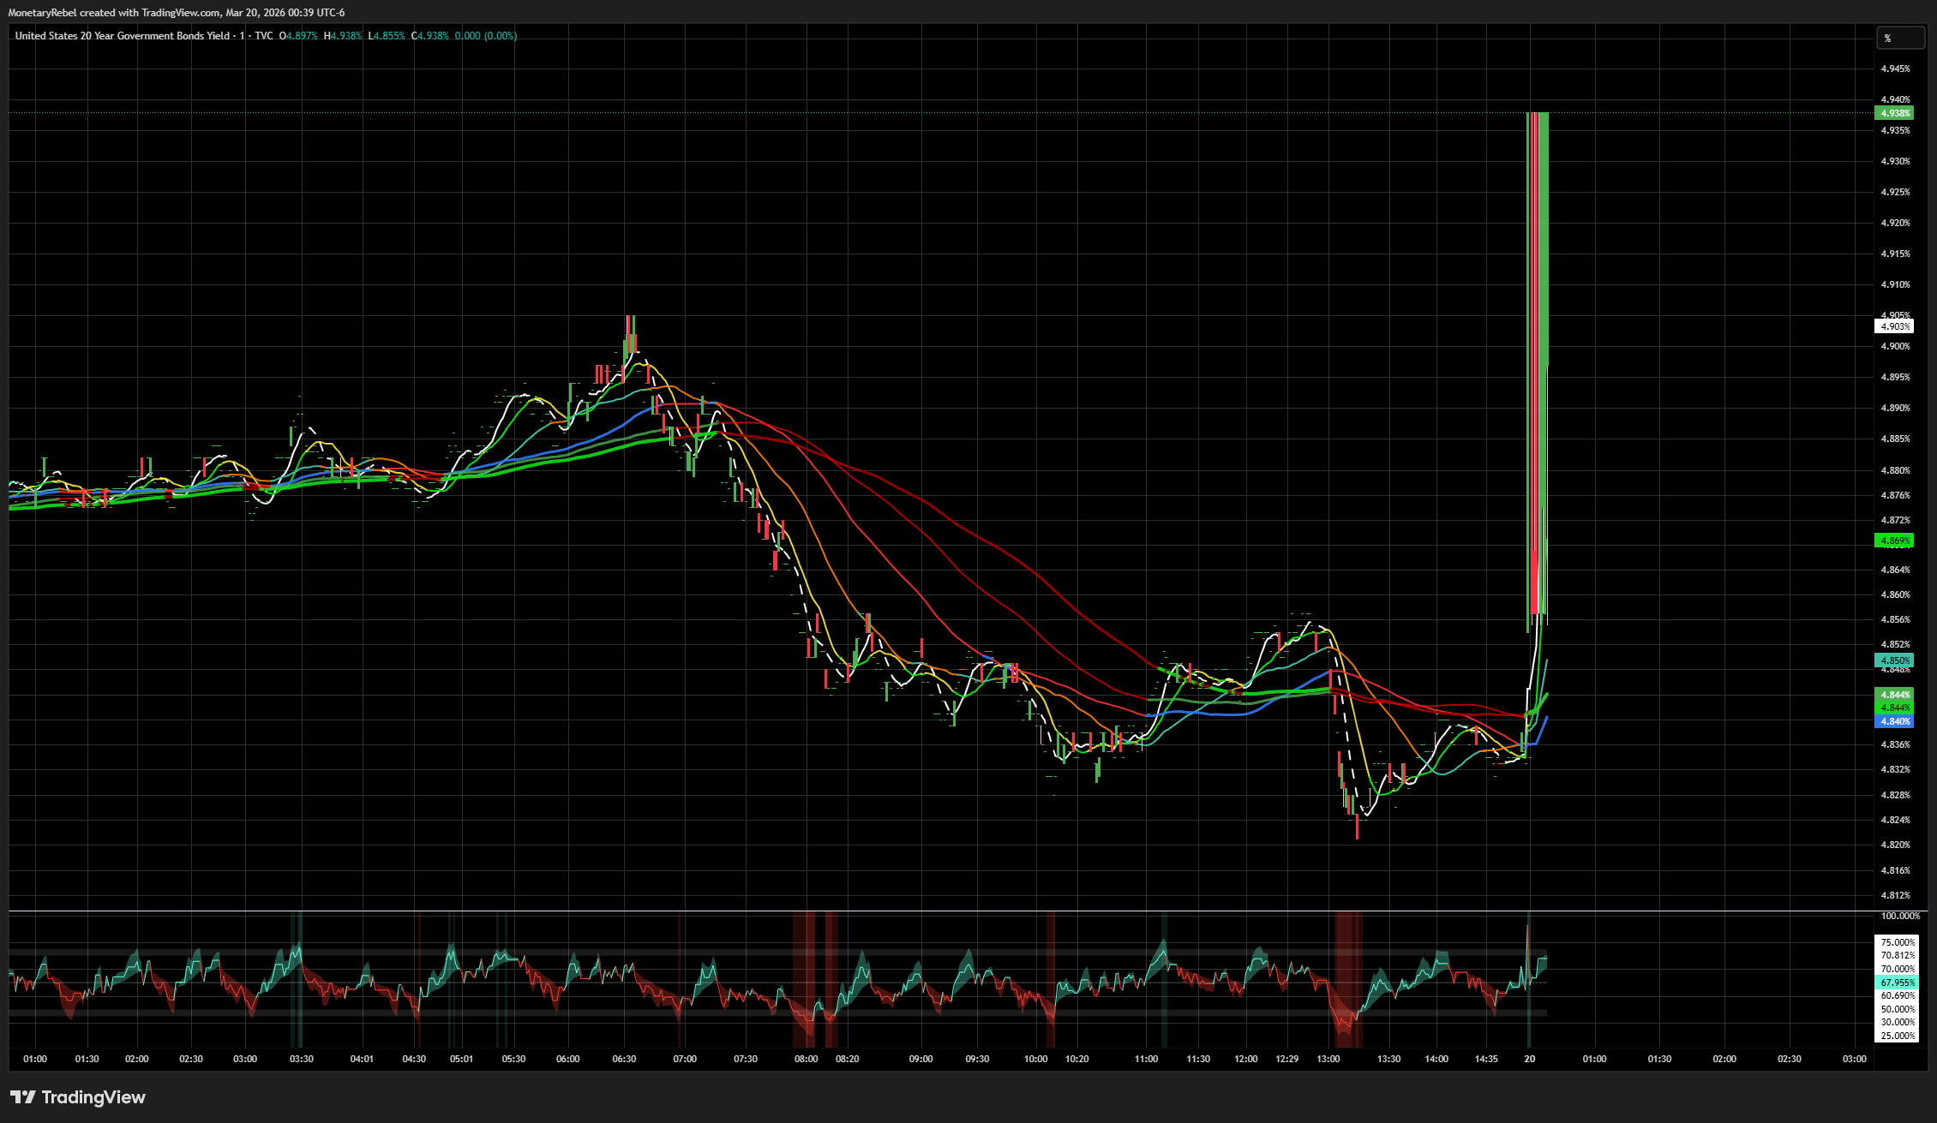The height and width of the screenshot is (1123, 1937).
Task: Click the green 4.938% current price label on axis
Action: (1895, 113)
